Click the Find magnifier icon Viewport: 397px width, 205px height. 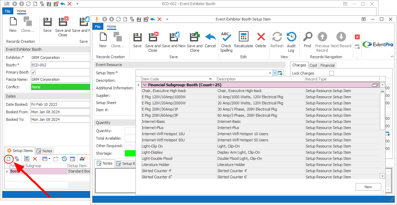(307, 37)
